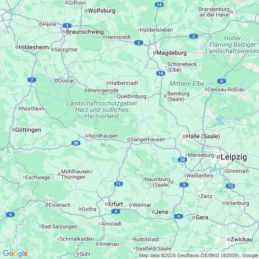Click the Google logo
This screenshot has width=259, height=259.
point(16,253)
